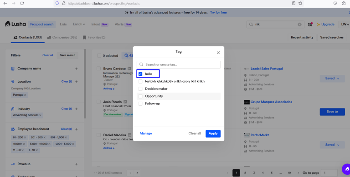
Task: Open LinkedIn icon beside Bruno Cardoso
Action: point(129,69)
